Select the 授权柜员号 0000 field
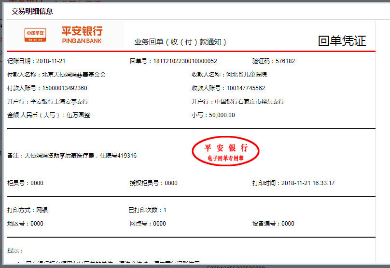 click(153, 183)
